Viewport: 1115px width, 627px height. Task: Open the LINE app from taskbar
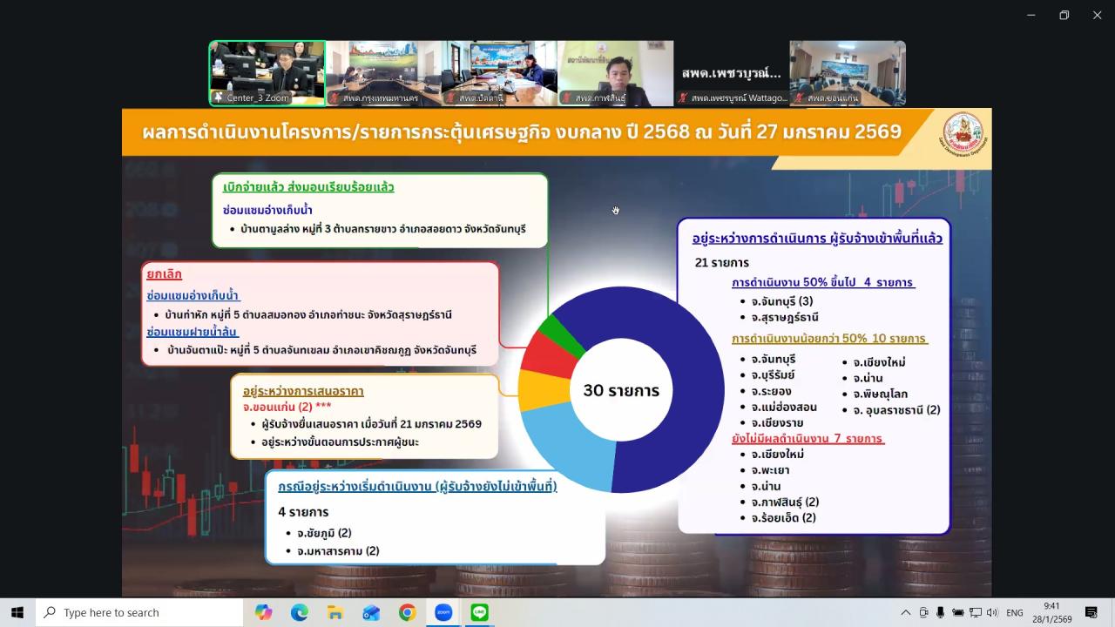point(479,612)
